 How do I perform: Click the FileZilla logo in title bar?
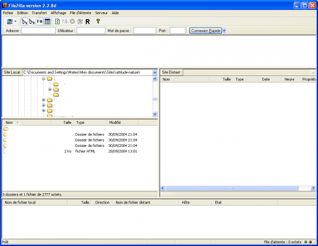[x=4, y=6]
